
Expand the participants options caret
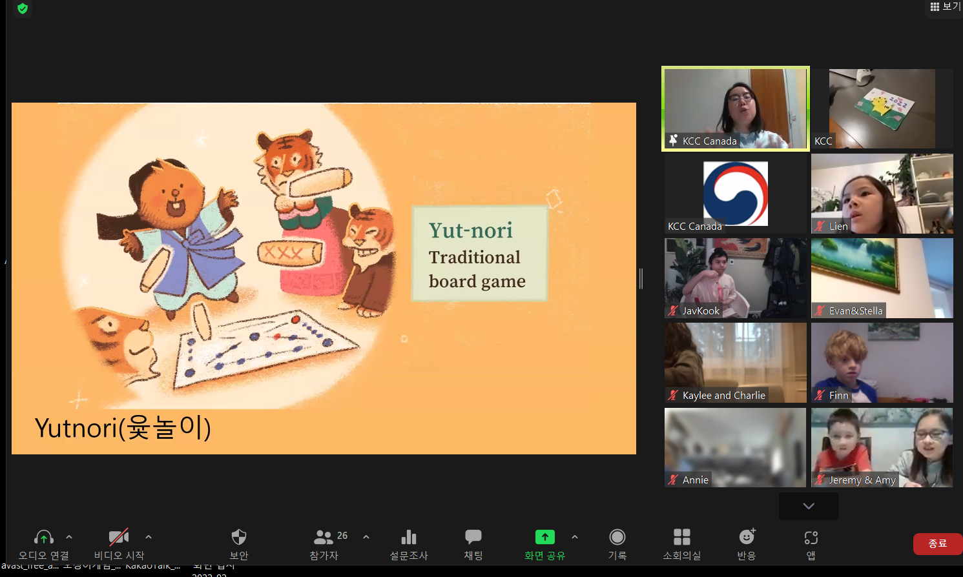(x=366, y=537)
